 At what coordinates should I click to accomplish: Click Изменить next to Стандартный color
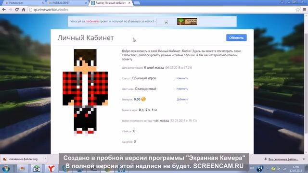(182, 89)
